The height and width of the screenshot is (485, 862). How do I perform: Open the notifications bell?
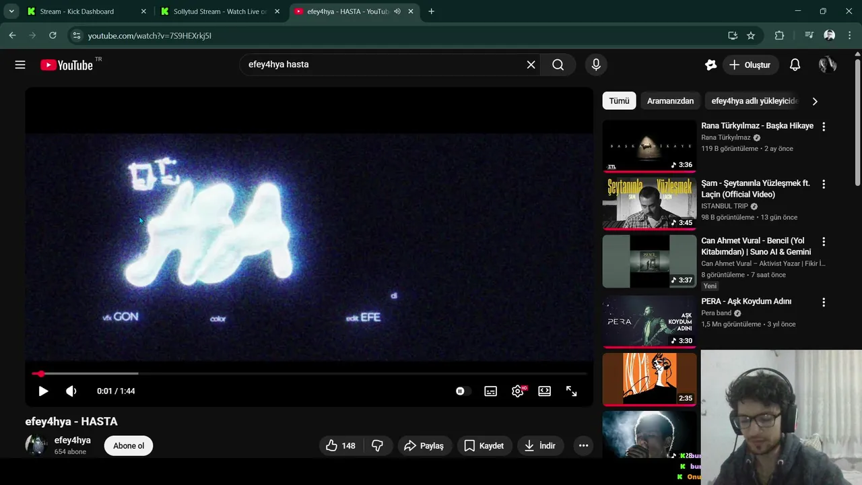click(x=795, y=65)
